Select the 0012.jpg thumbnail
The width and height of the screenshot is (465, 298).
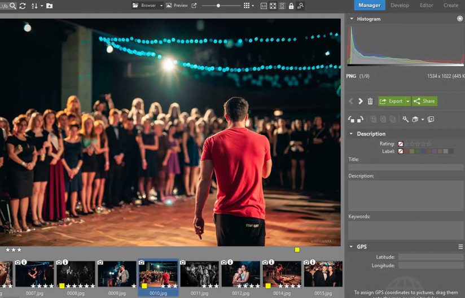pyautogui.click(x=240, y=274)
